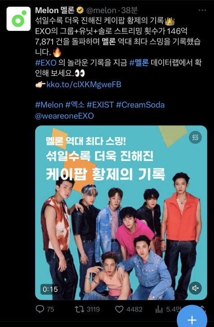Unmute the video with speaker icon

click(x=195, y=288)
